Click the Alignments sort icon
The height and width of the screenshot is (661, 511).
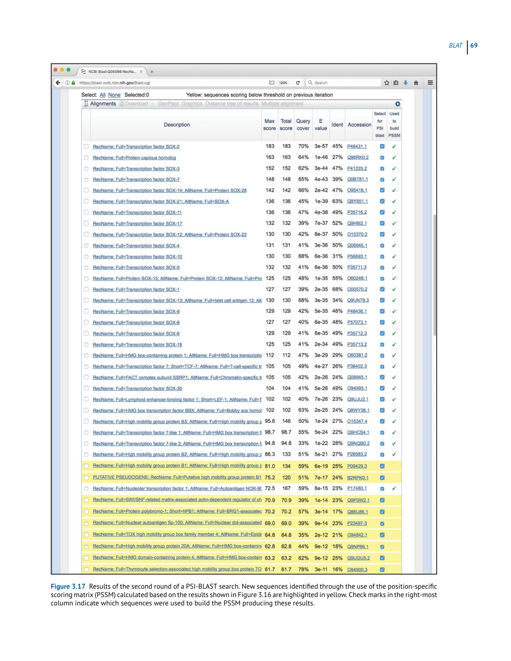pyautogui.click(x=86, y=104)
